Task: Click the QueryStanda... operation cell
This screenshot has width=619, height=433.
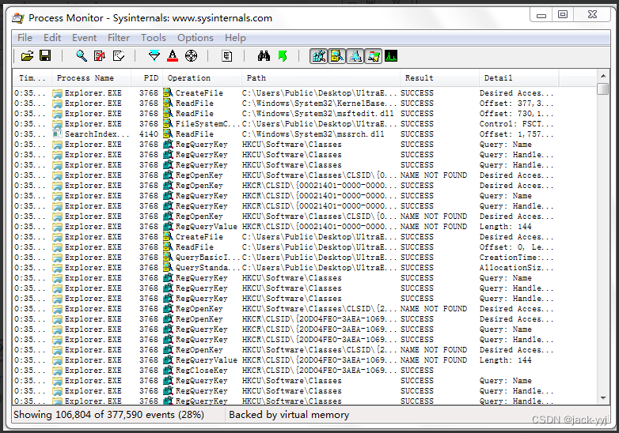Action: pyautogui.click(x=207, y=268)
